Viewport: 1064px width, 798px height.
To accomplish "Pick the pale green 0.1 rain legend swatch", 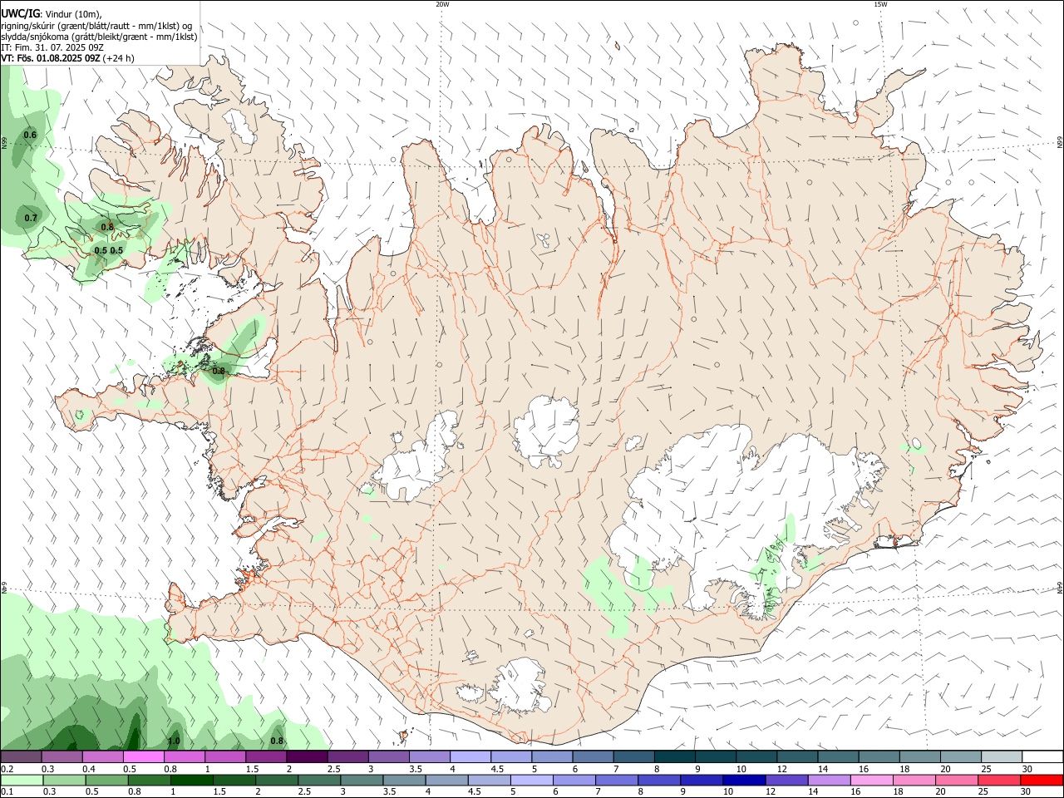I will (x=21, y=780).
